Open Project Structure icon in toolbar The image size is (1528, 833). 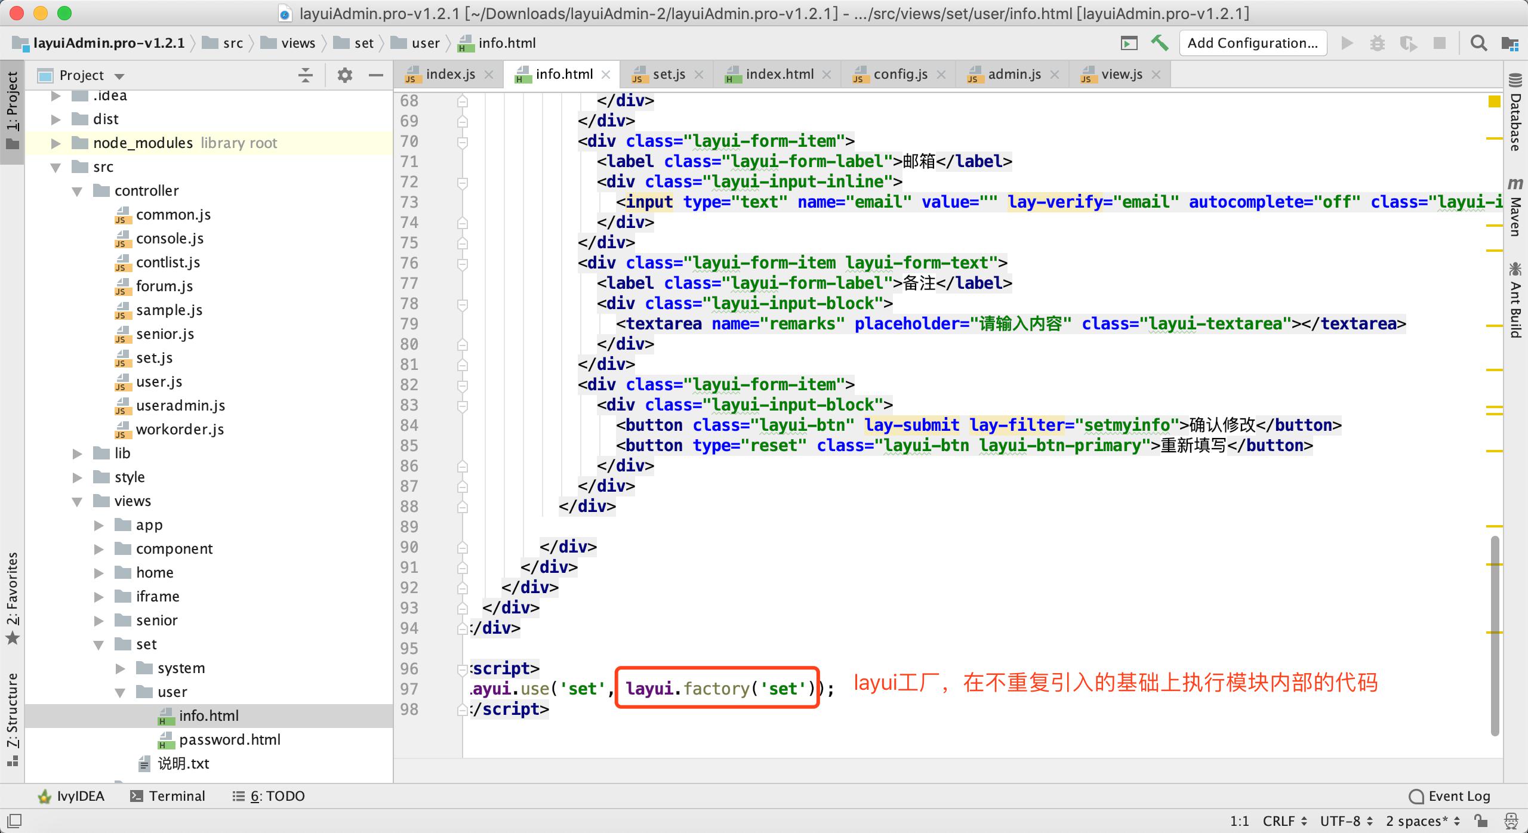point(1509,43)
